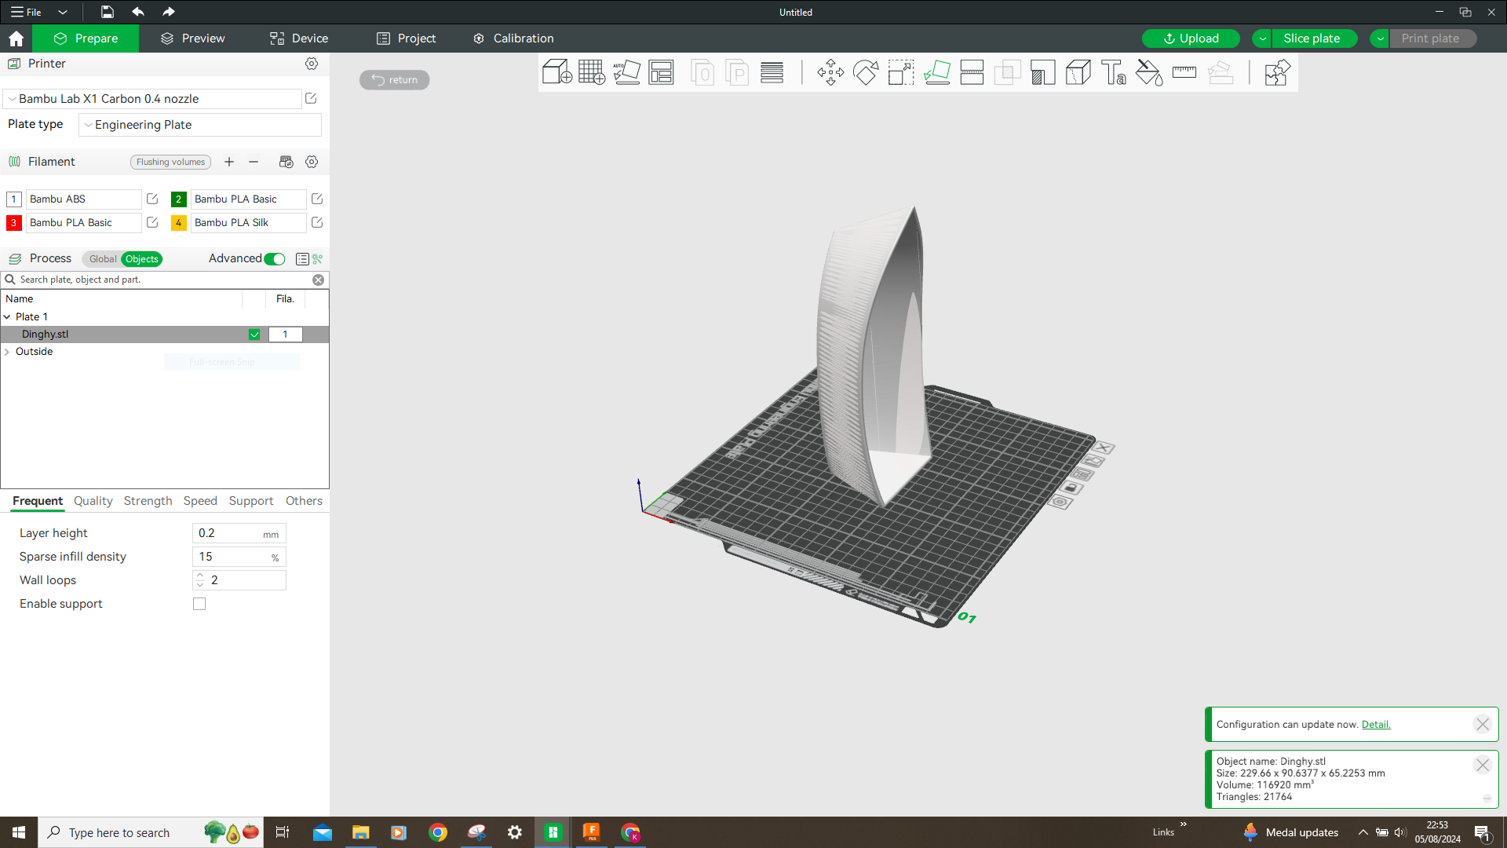Open the configuration update Detail link

[x=1375, y=725]
